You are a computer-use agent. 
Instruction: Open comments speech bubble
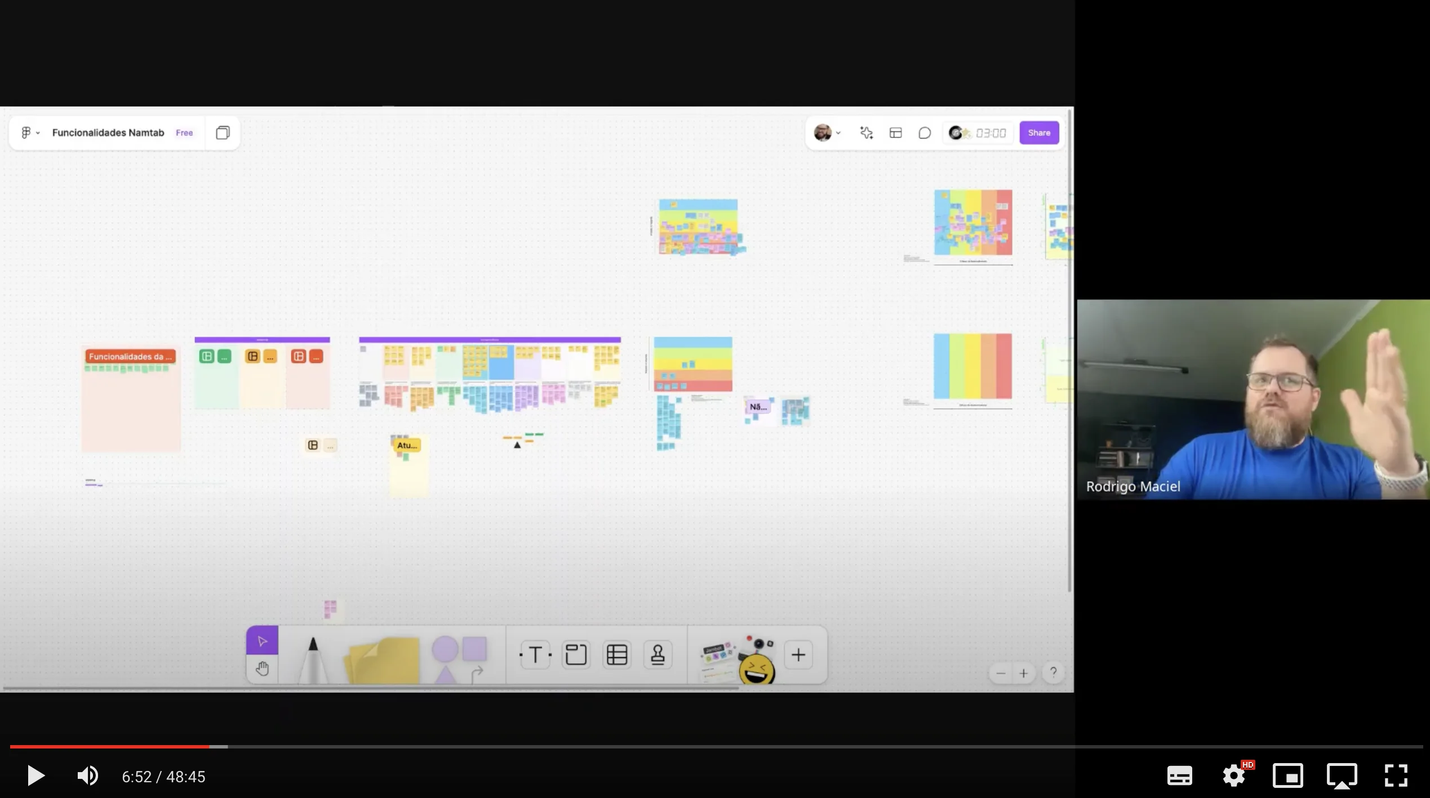pyautogui.click(x=925, y=133)
